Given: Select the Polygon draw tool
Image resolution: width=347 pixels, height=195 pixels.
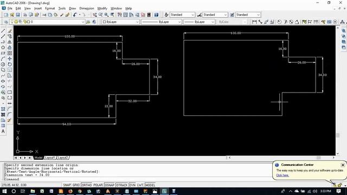Looking at the screenshot, I should [3, 48].
